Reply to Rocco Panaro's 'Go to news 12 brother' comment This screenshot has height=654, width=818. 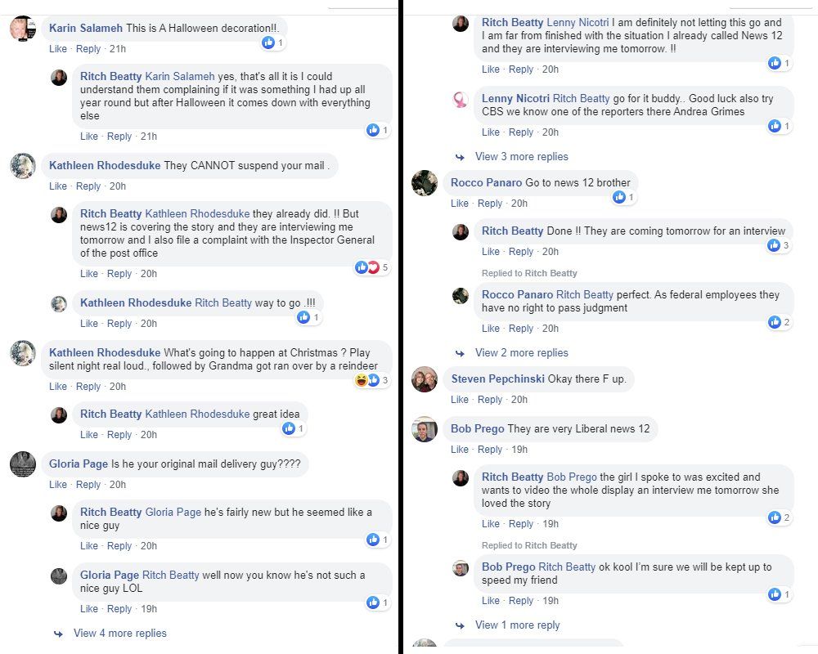point(490,204)
